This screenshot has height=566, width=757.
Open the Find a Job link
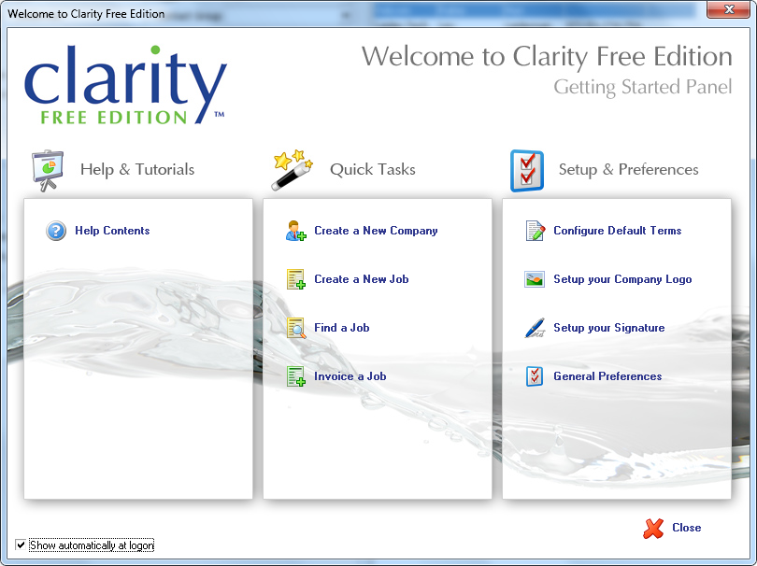[x=342, y=328]
